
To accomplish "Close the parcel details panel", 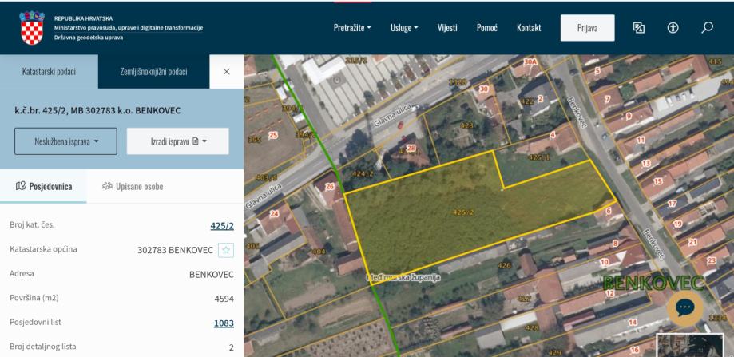I will (x=227, y=72).
